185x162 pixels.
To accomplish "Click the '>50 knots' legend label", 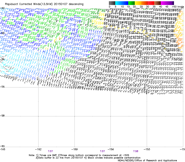I will (x=178, y=7).
